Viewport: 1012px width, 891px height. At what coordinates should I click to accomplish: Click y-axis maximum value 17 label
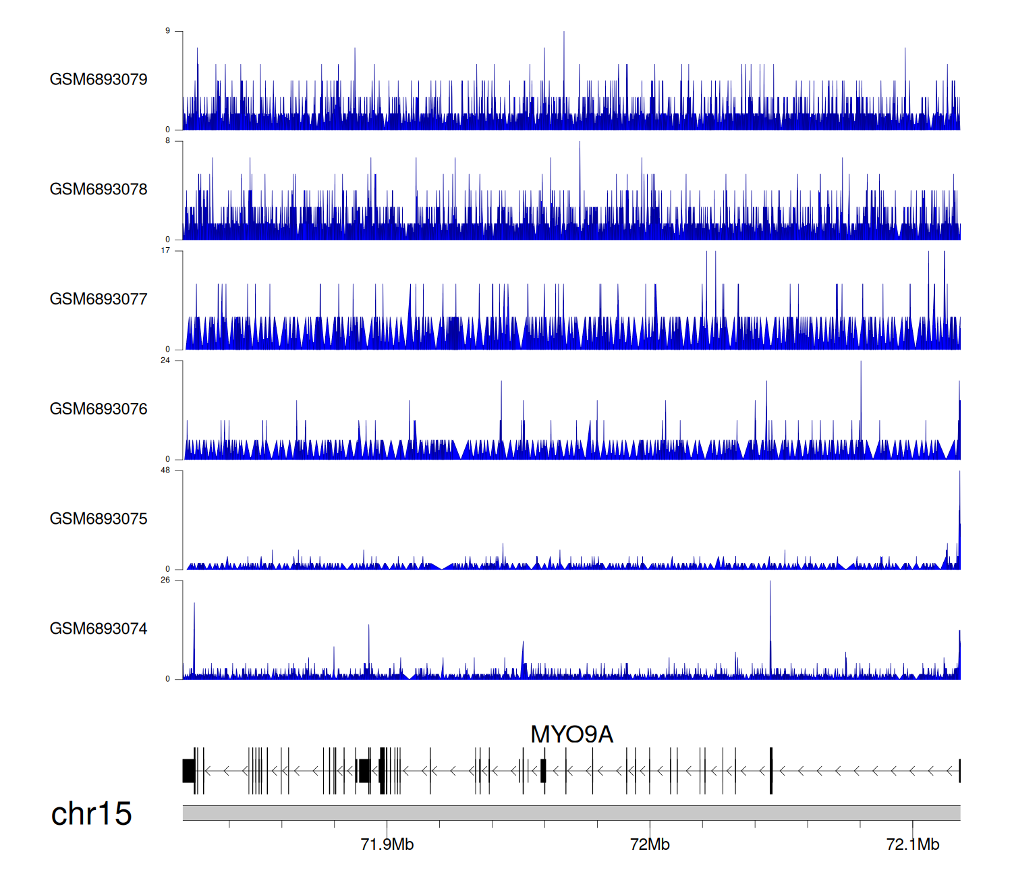tap(165, 251)
